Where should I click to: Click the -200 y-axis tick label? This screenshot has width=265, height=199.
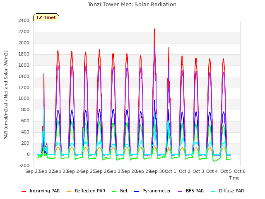[24, 165]
